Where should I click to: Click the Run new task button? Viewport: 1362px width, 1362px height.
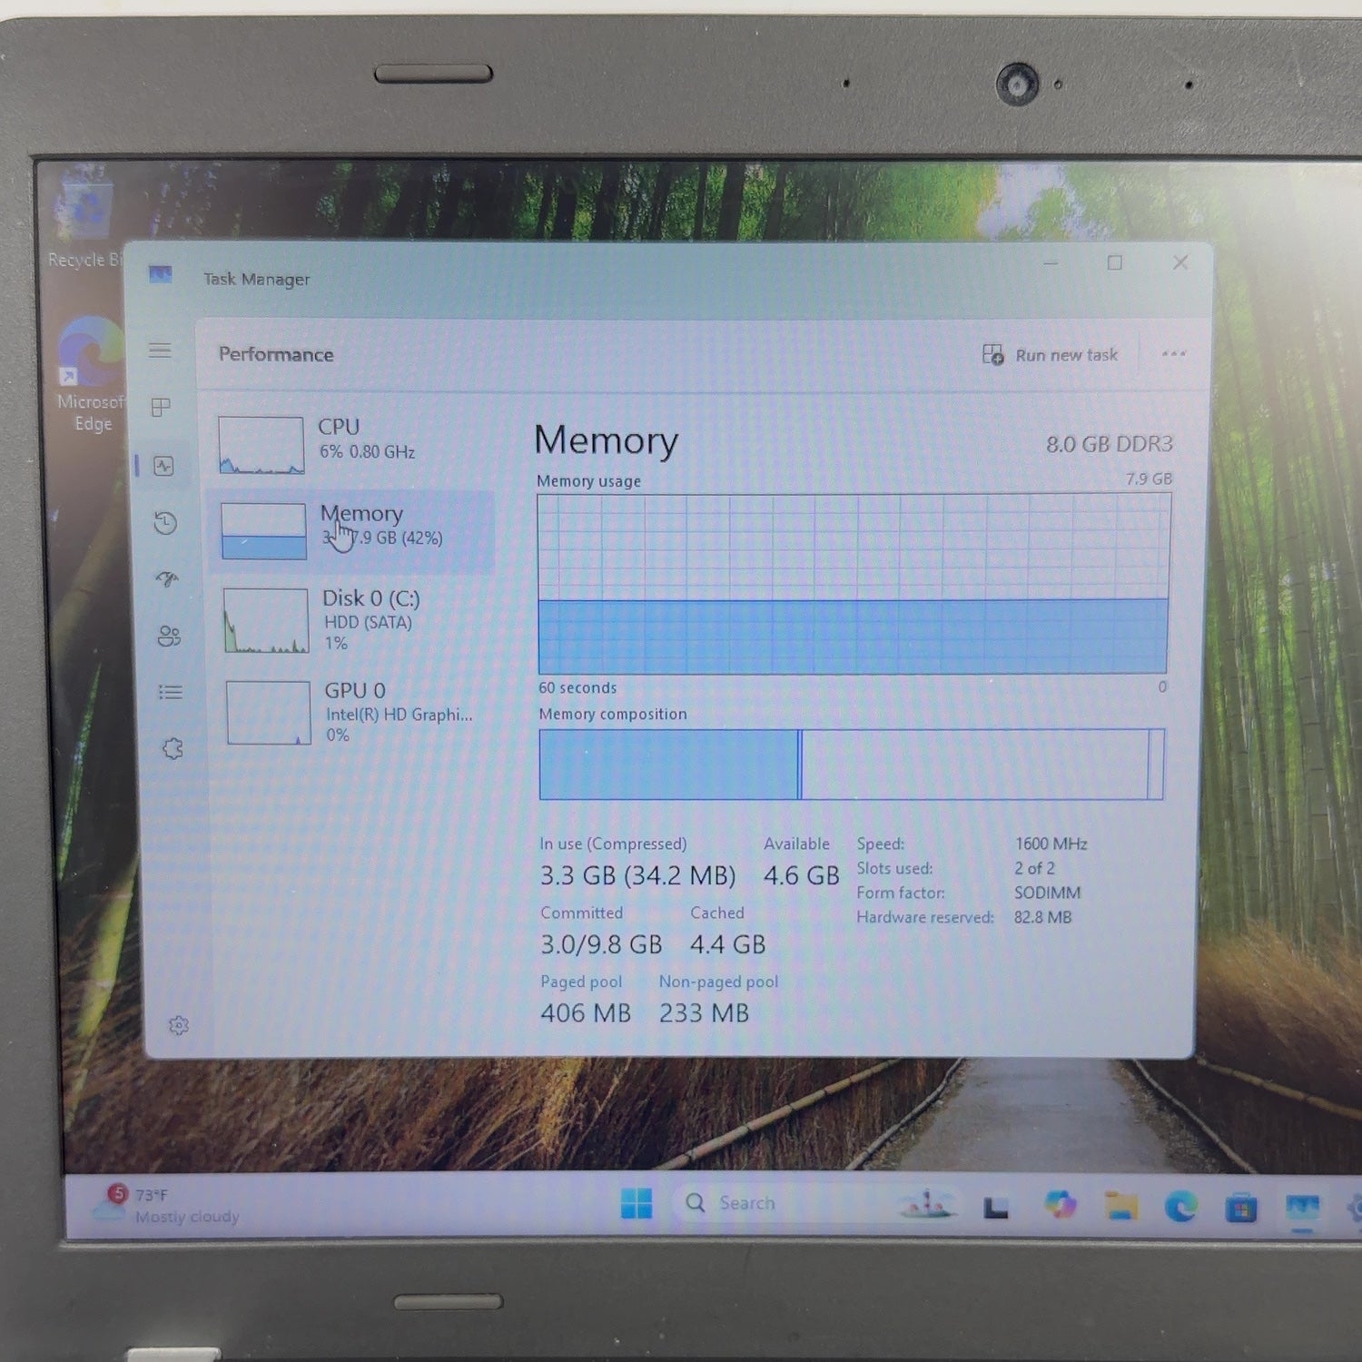(1050, 355)
